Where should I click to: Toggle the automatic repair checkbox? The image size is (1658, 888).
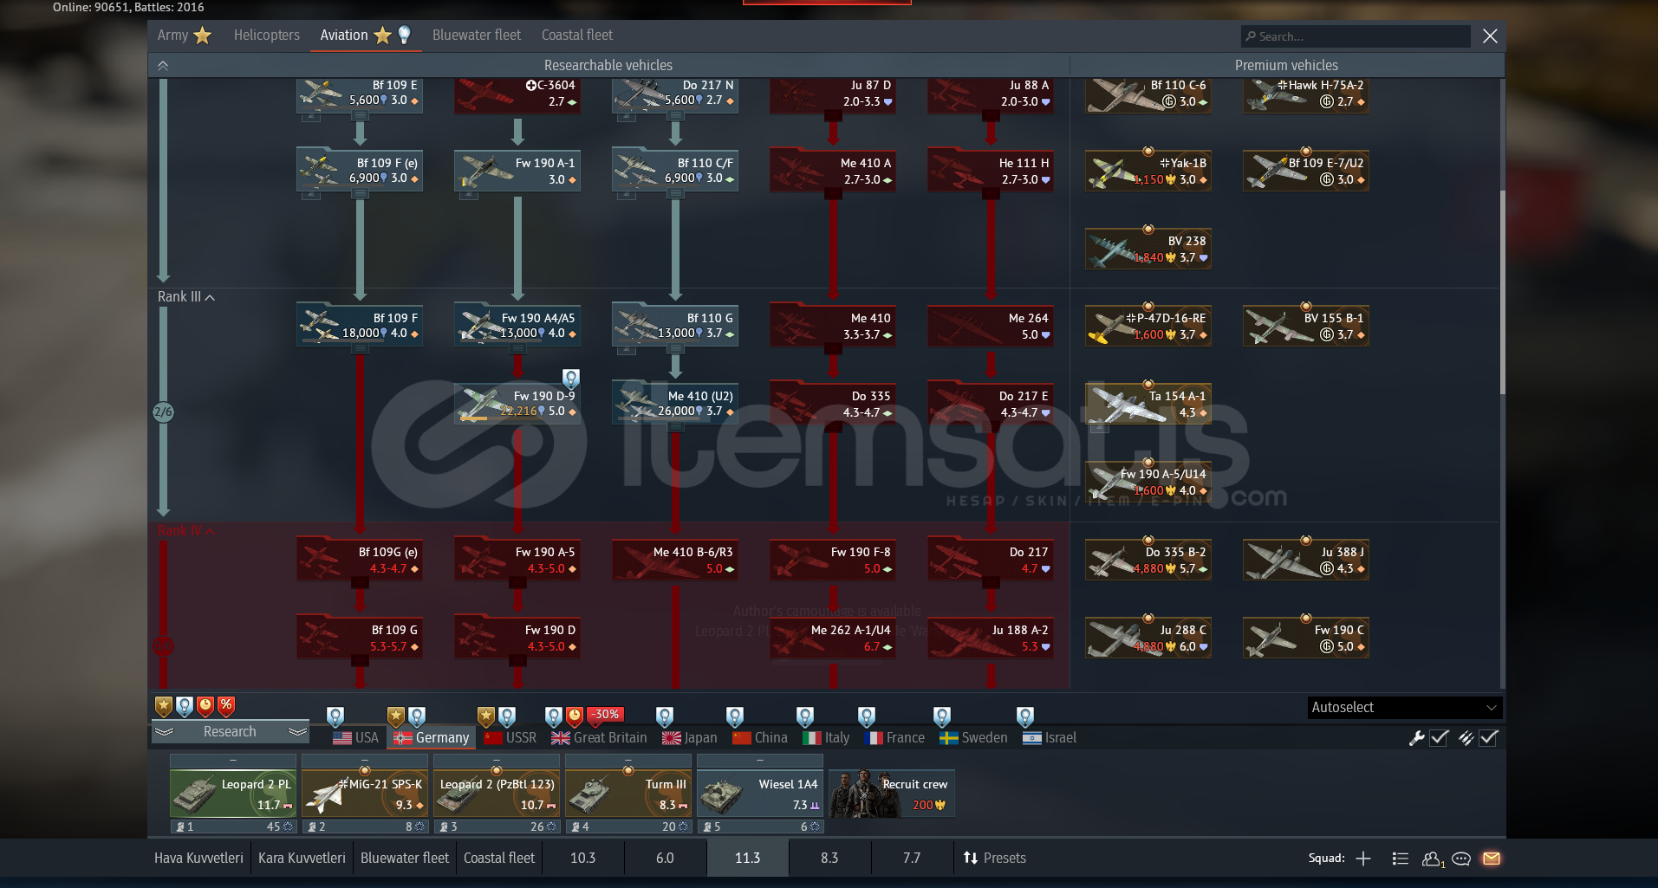[1440, 738]
